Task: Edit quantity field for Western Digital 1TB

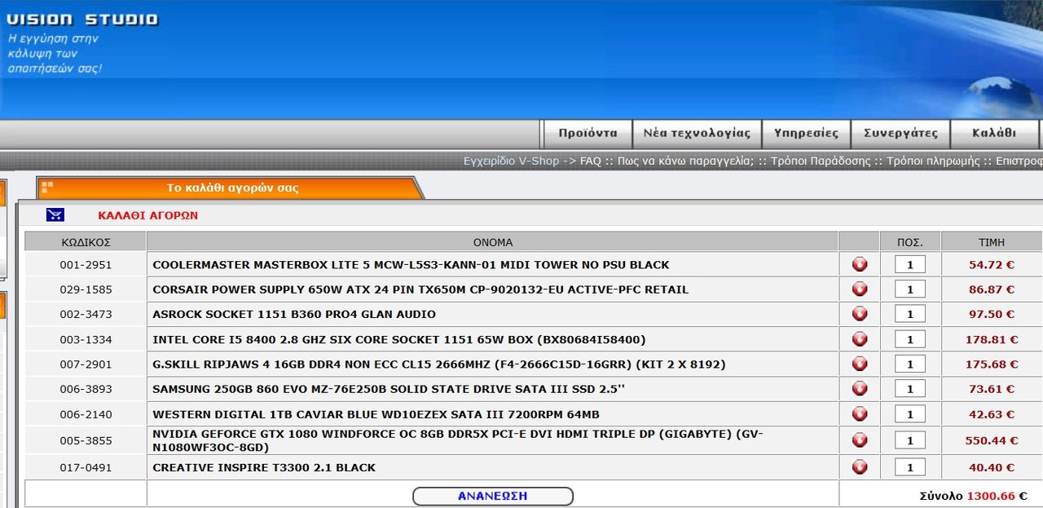Action: click(x=910, y=414)
